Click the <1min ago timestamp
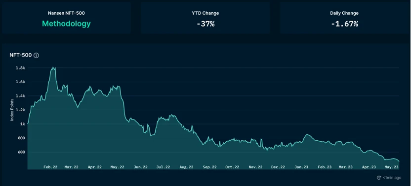This screenshot has width=411, height=186. pyautogui.click(x=392, y=178)
